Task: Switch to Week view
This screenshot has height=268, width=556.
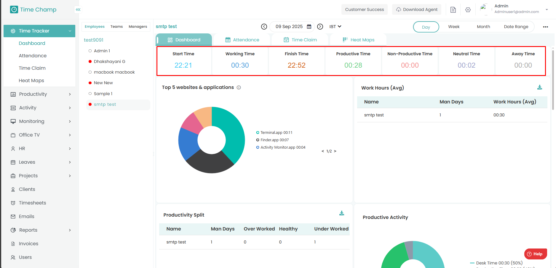Action: point(454,27)
